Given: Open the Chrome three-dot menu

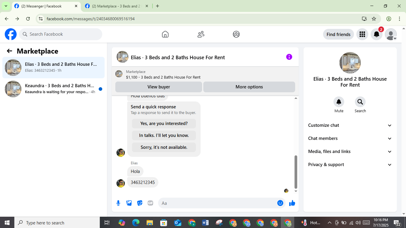Looking at the screenshot, I should 399,19.
